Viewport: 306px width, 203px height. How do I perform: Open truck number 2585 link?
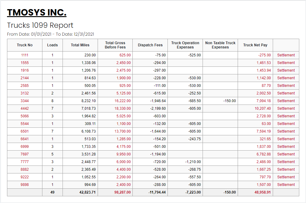25,86
